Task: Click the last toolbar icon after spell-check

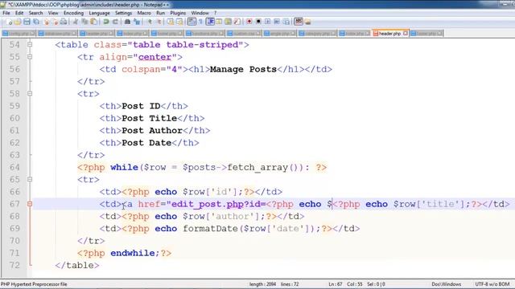Action: pyautogui.click(x=307, y=22)
